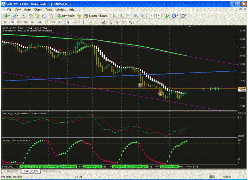Select the H1 timeframe
The height and width of the screenshot is (180, 248).
tap(33, 22)
